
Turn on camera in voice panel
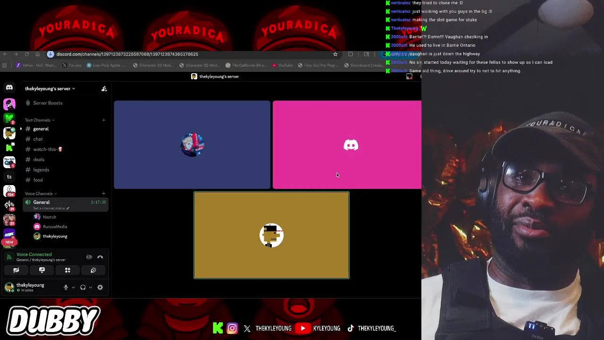tap(16, 270)
